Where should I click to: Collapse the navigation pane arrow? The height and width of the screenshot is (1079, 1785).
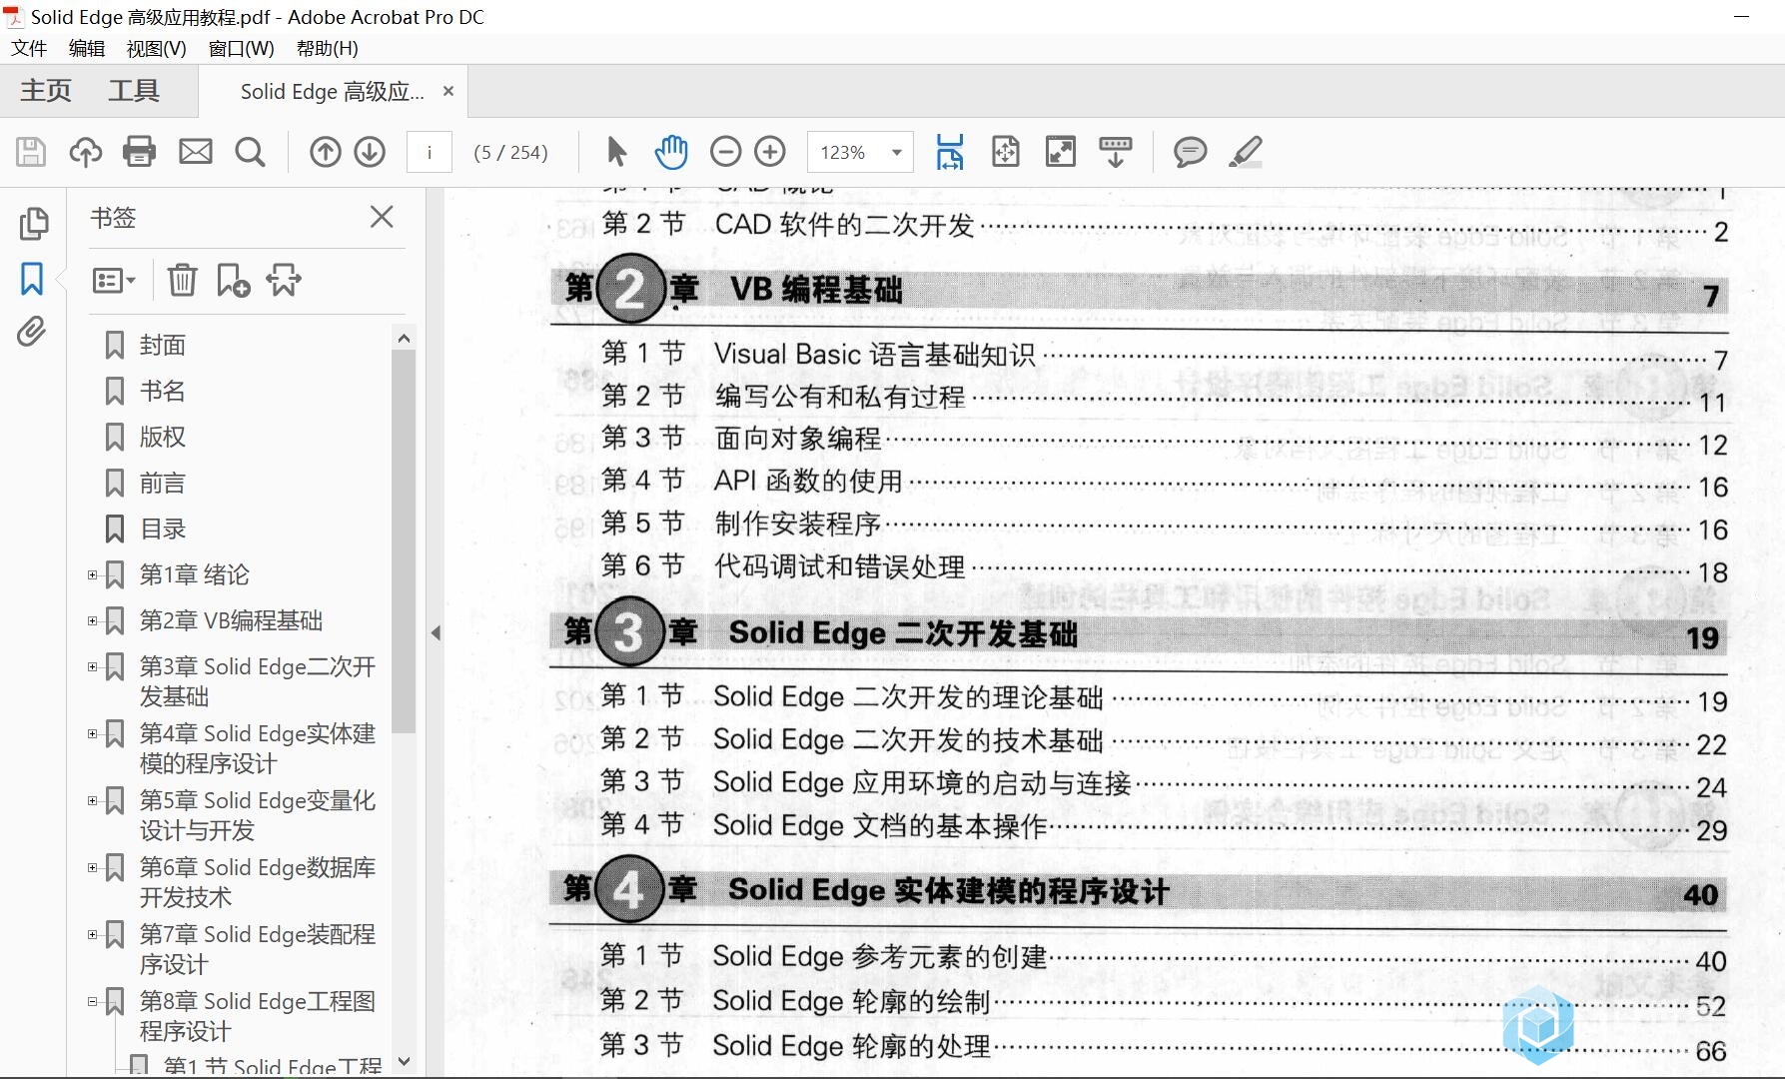(x=436, y=632)
